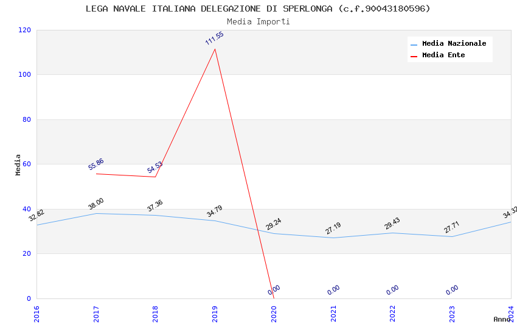Click the 27.19 national average label
Viewport: 517px width, 335px height.
click(x=333, y=228)
